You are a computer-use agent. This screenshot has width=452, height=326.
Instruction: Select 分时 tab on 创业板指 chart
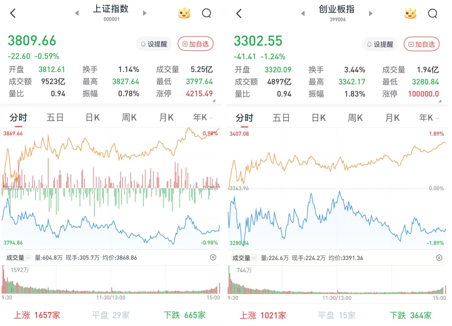244,118
